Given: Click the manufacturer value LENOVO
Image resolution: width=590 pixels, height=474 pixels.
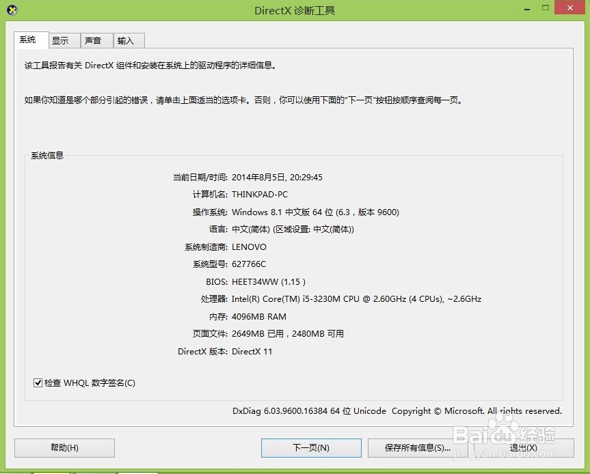Looking at the screenshot, I should [x=249, y=247].
